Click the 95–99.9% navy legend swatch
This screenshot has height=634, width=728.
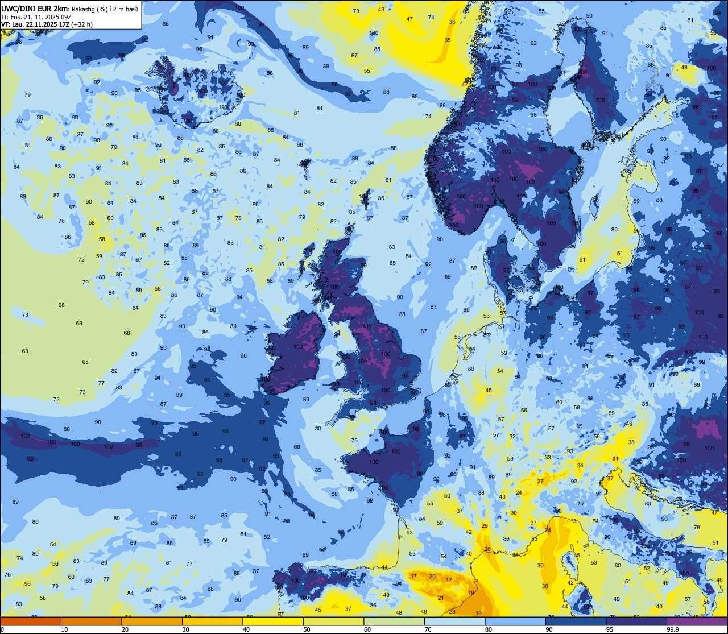(x=636, y=621)
